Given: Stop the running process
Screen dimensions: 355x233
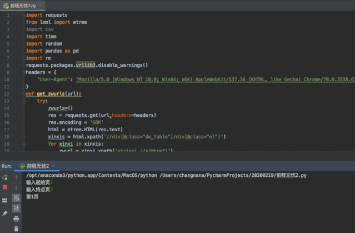Looking at the screenshot, I should 5,187.
